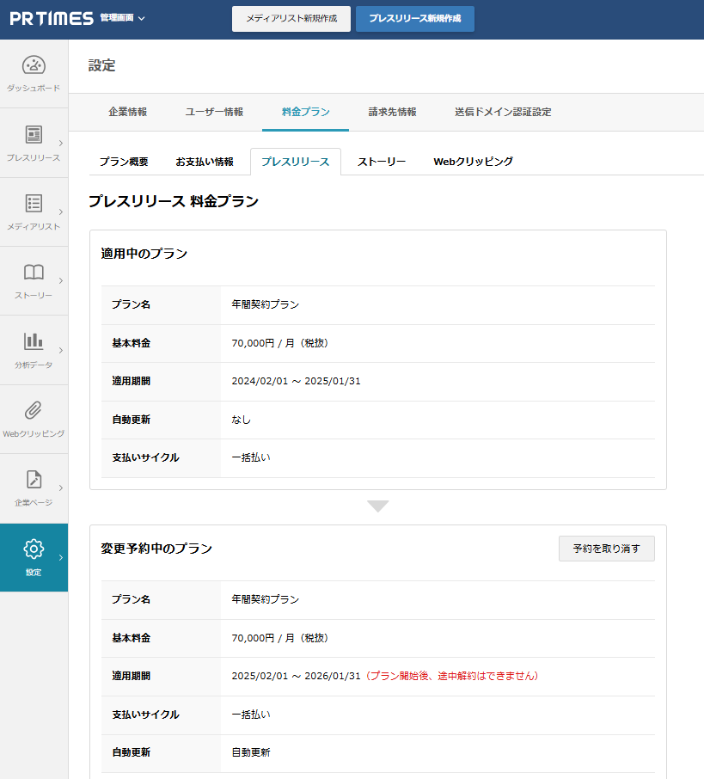The image size is (704, 779).
Task: Click the Press Release newspaper icon
Action: pyautogui.click(x=34, y=135)
